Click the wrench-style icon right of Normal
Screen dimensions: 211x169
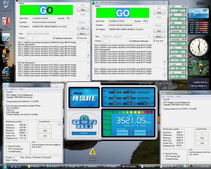pos(93,122)
